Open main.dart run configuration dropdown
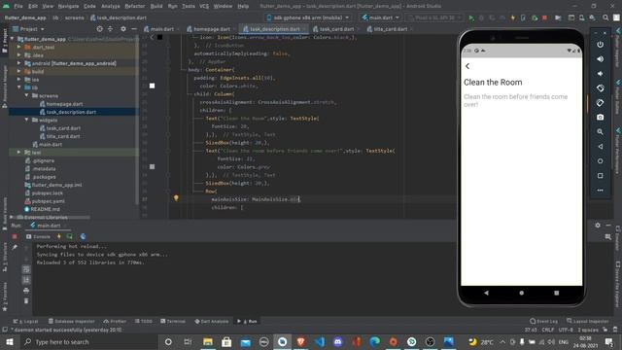Viewport: 622px width, 350px height. (380, 17)
